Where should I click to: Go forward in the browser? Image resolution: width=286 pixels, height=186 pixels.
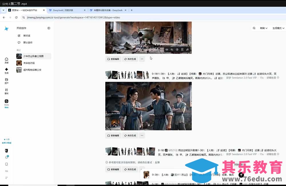[10, 17]
